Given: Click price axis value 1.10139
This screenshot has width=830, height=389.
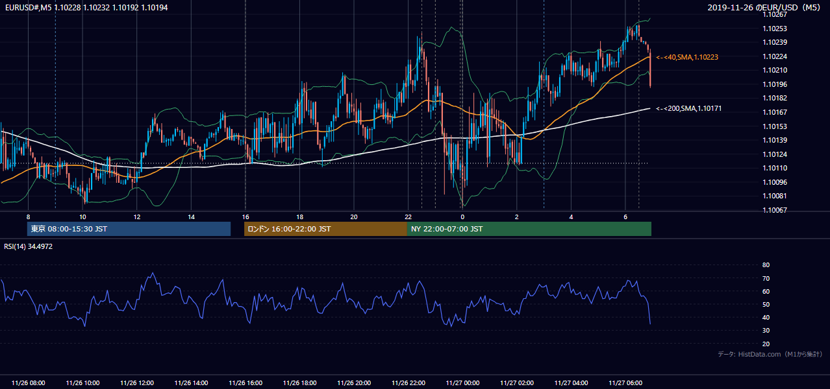Looking at the screenshot, I should pos(775,140).
